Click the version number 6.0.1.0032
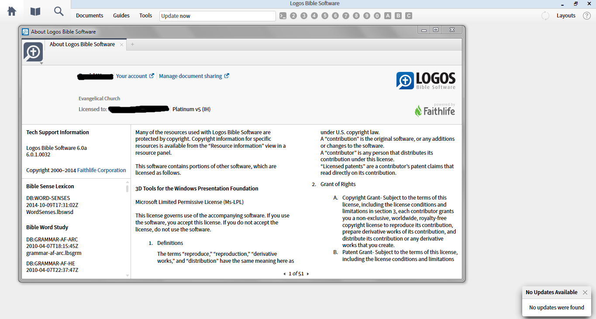The image size is (596, 319). pyautogui.click(x=38, y=155)
